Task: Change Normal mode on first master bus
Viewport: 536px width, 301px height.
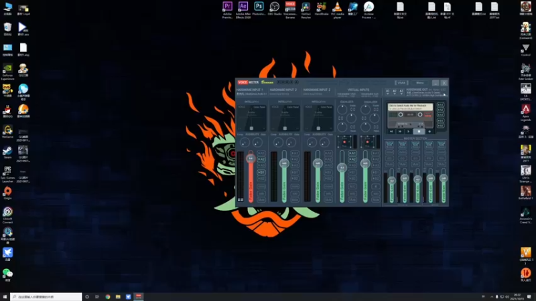Action: (x=389, y=144)
